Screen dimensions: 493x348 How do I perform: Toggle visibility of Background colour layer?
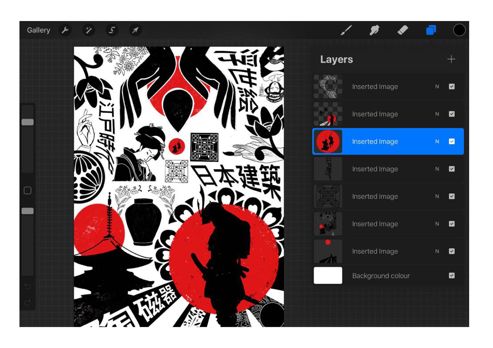(x=452, y=276)
